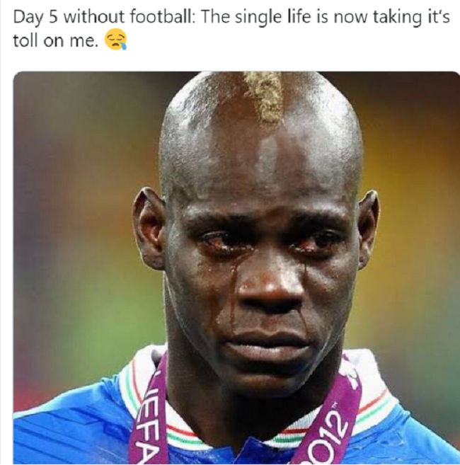Viewport: 460px width, 465px height.
Task: Click the blond mohawk strip on the head
Action: (x=265, y=97)
